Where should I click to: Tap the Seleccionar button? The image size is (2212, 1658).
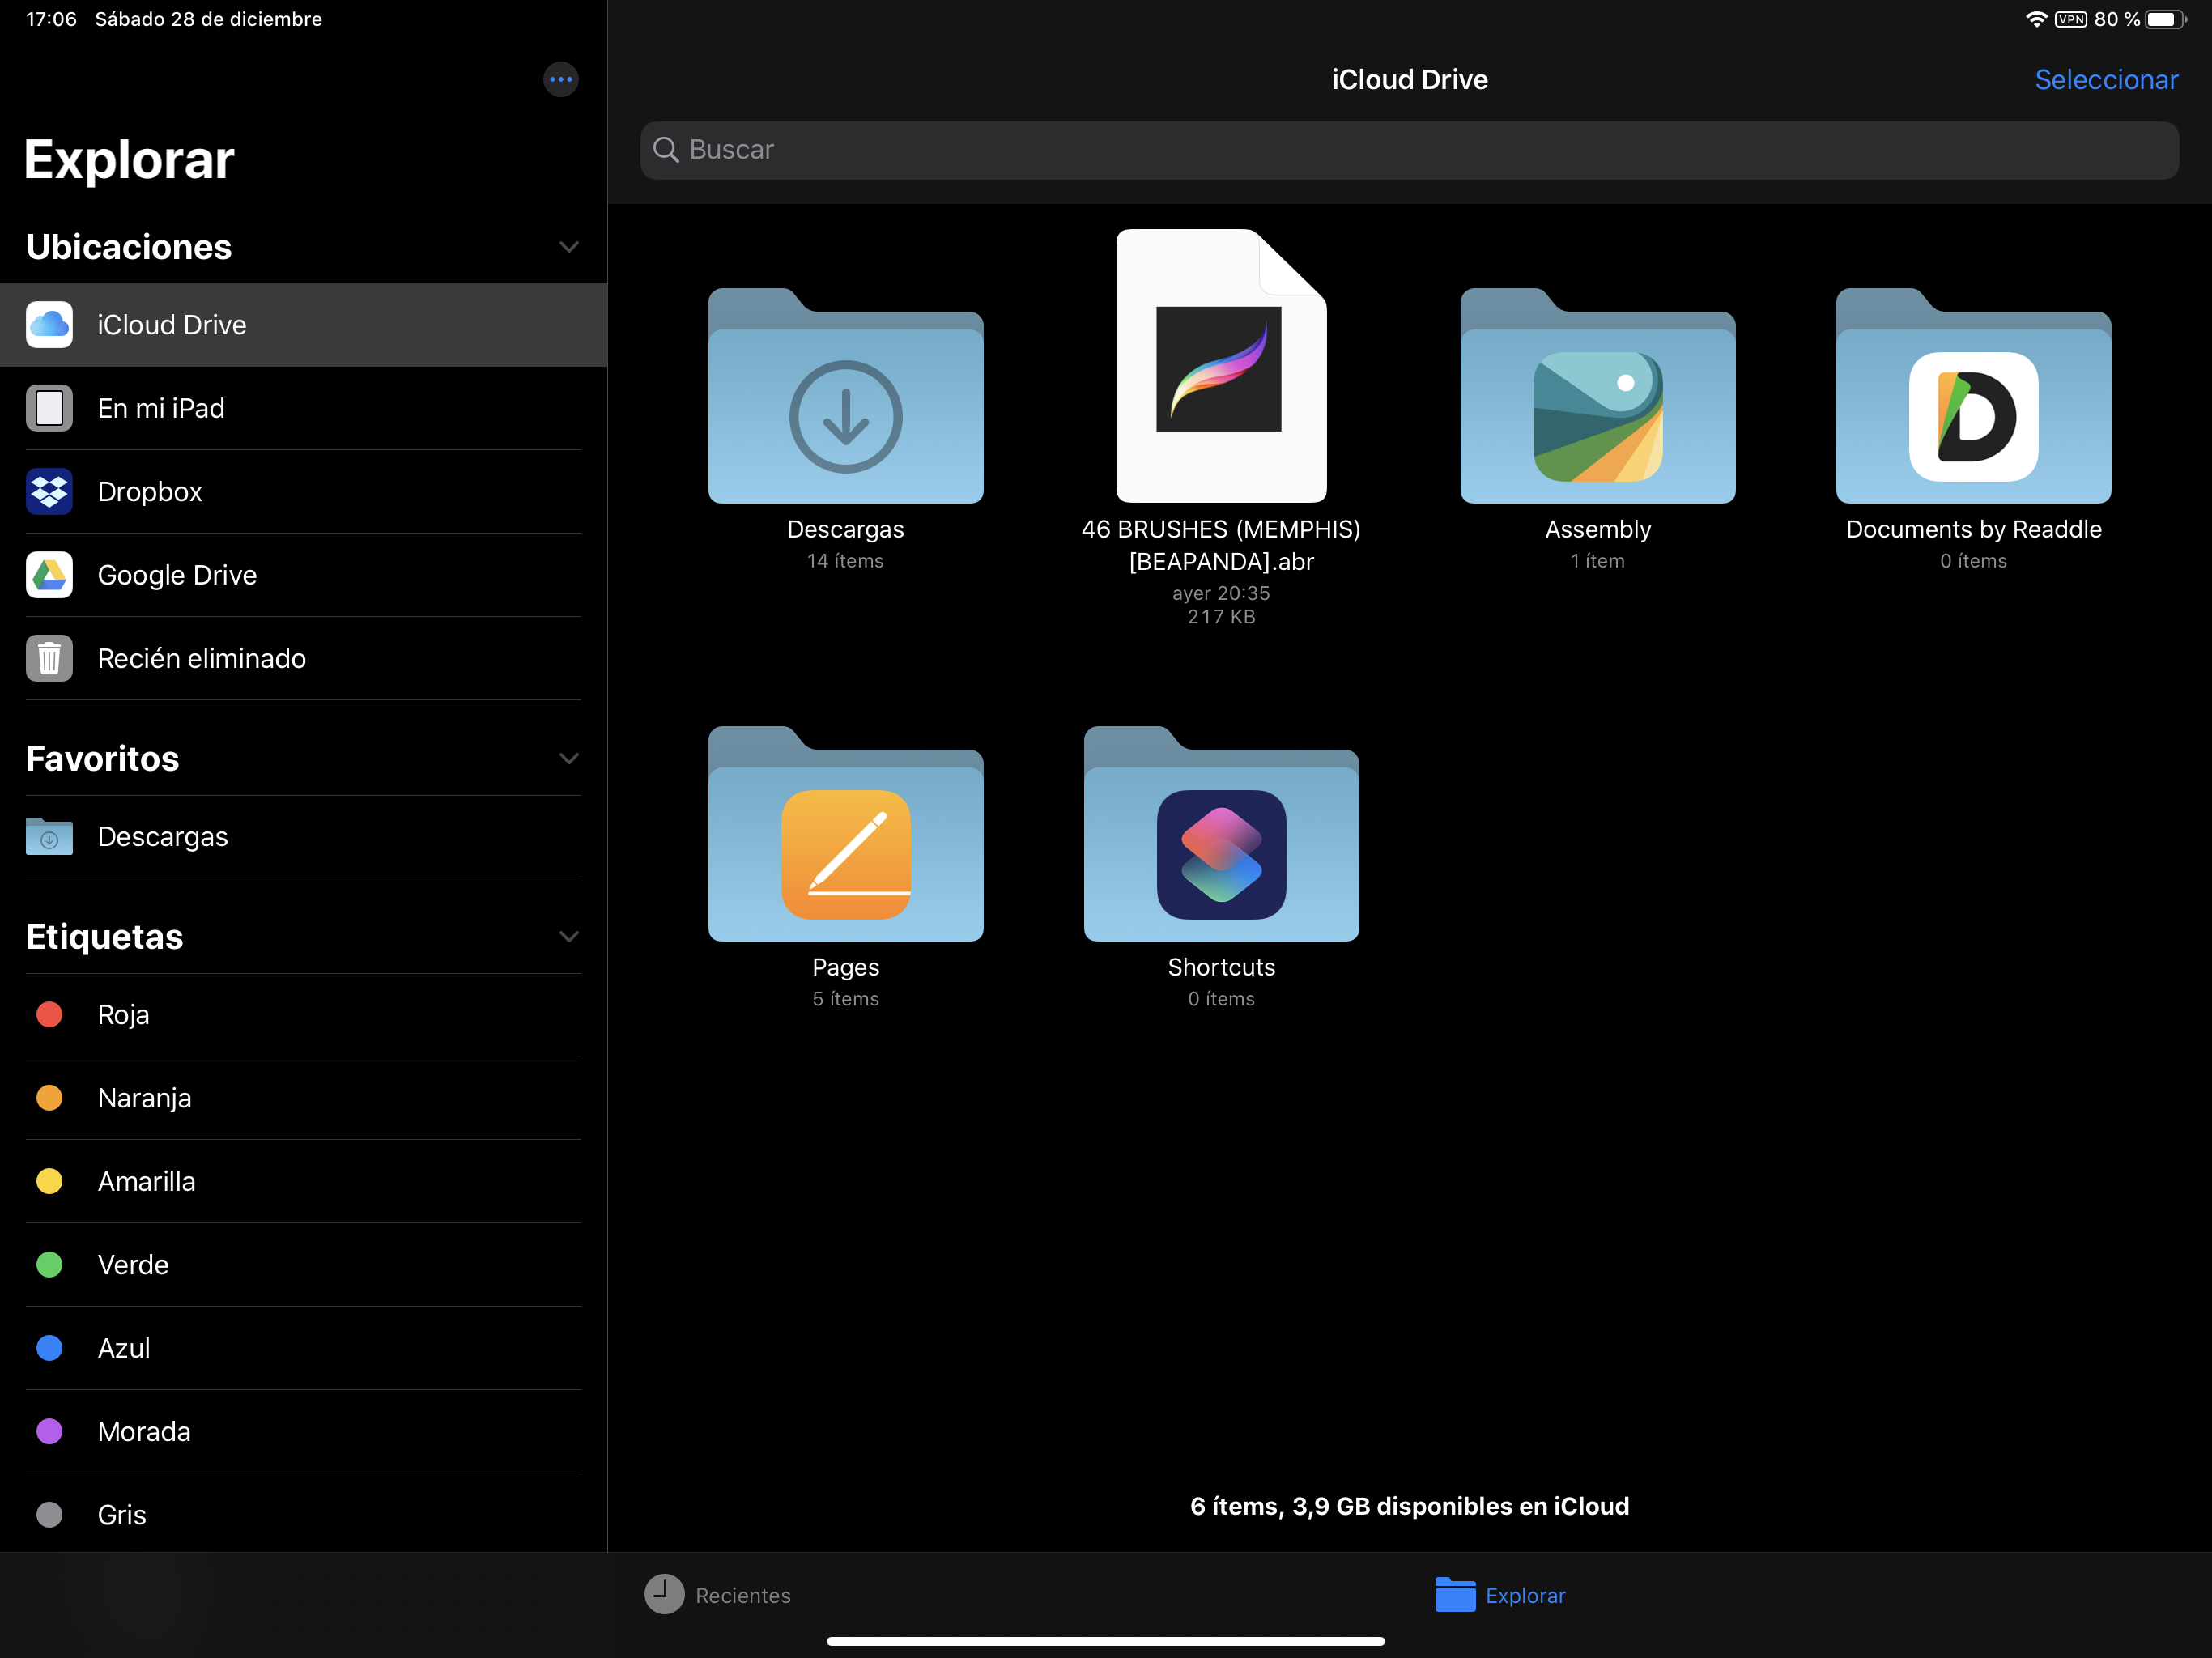tap(2106, 80)
